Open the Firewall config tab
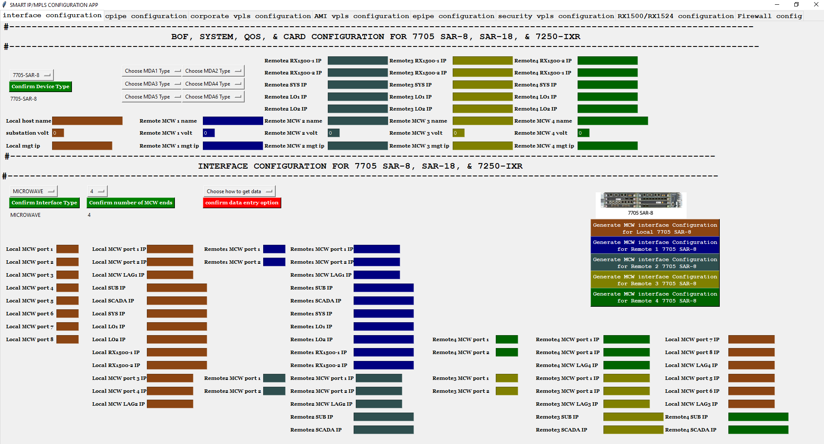Viewport: 824px width, 444px height. click(x=769, y=16)
